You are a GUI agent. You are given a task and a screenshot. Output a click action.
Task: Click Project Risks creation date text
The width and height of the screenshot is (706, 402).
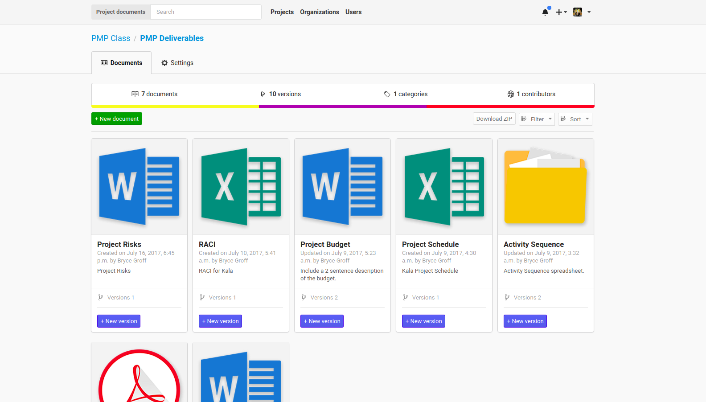(x=136, y=257)
